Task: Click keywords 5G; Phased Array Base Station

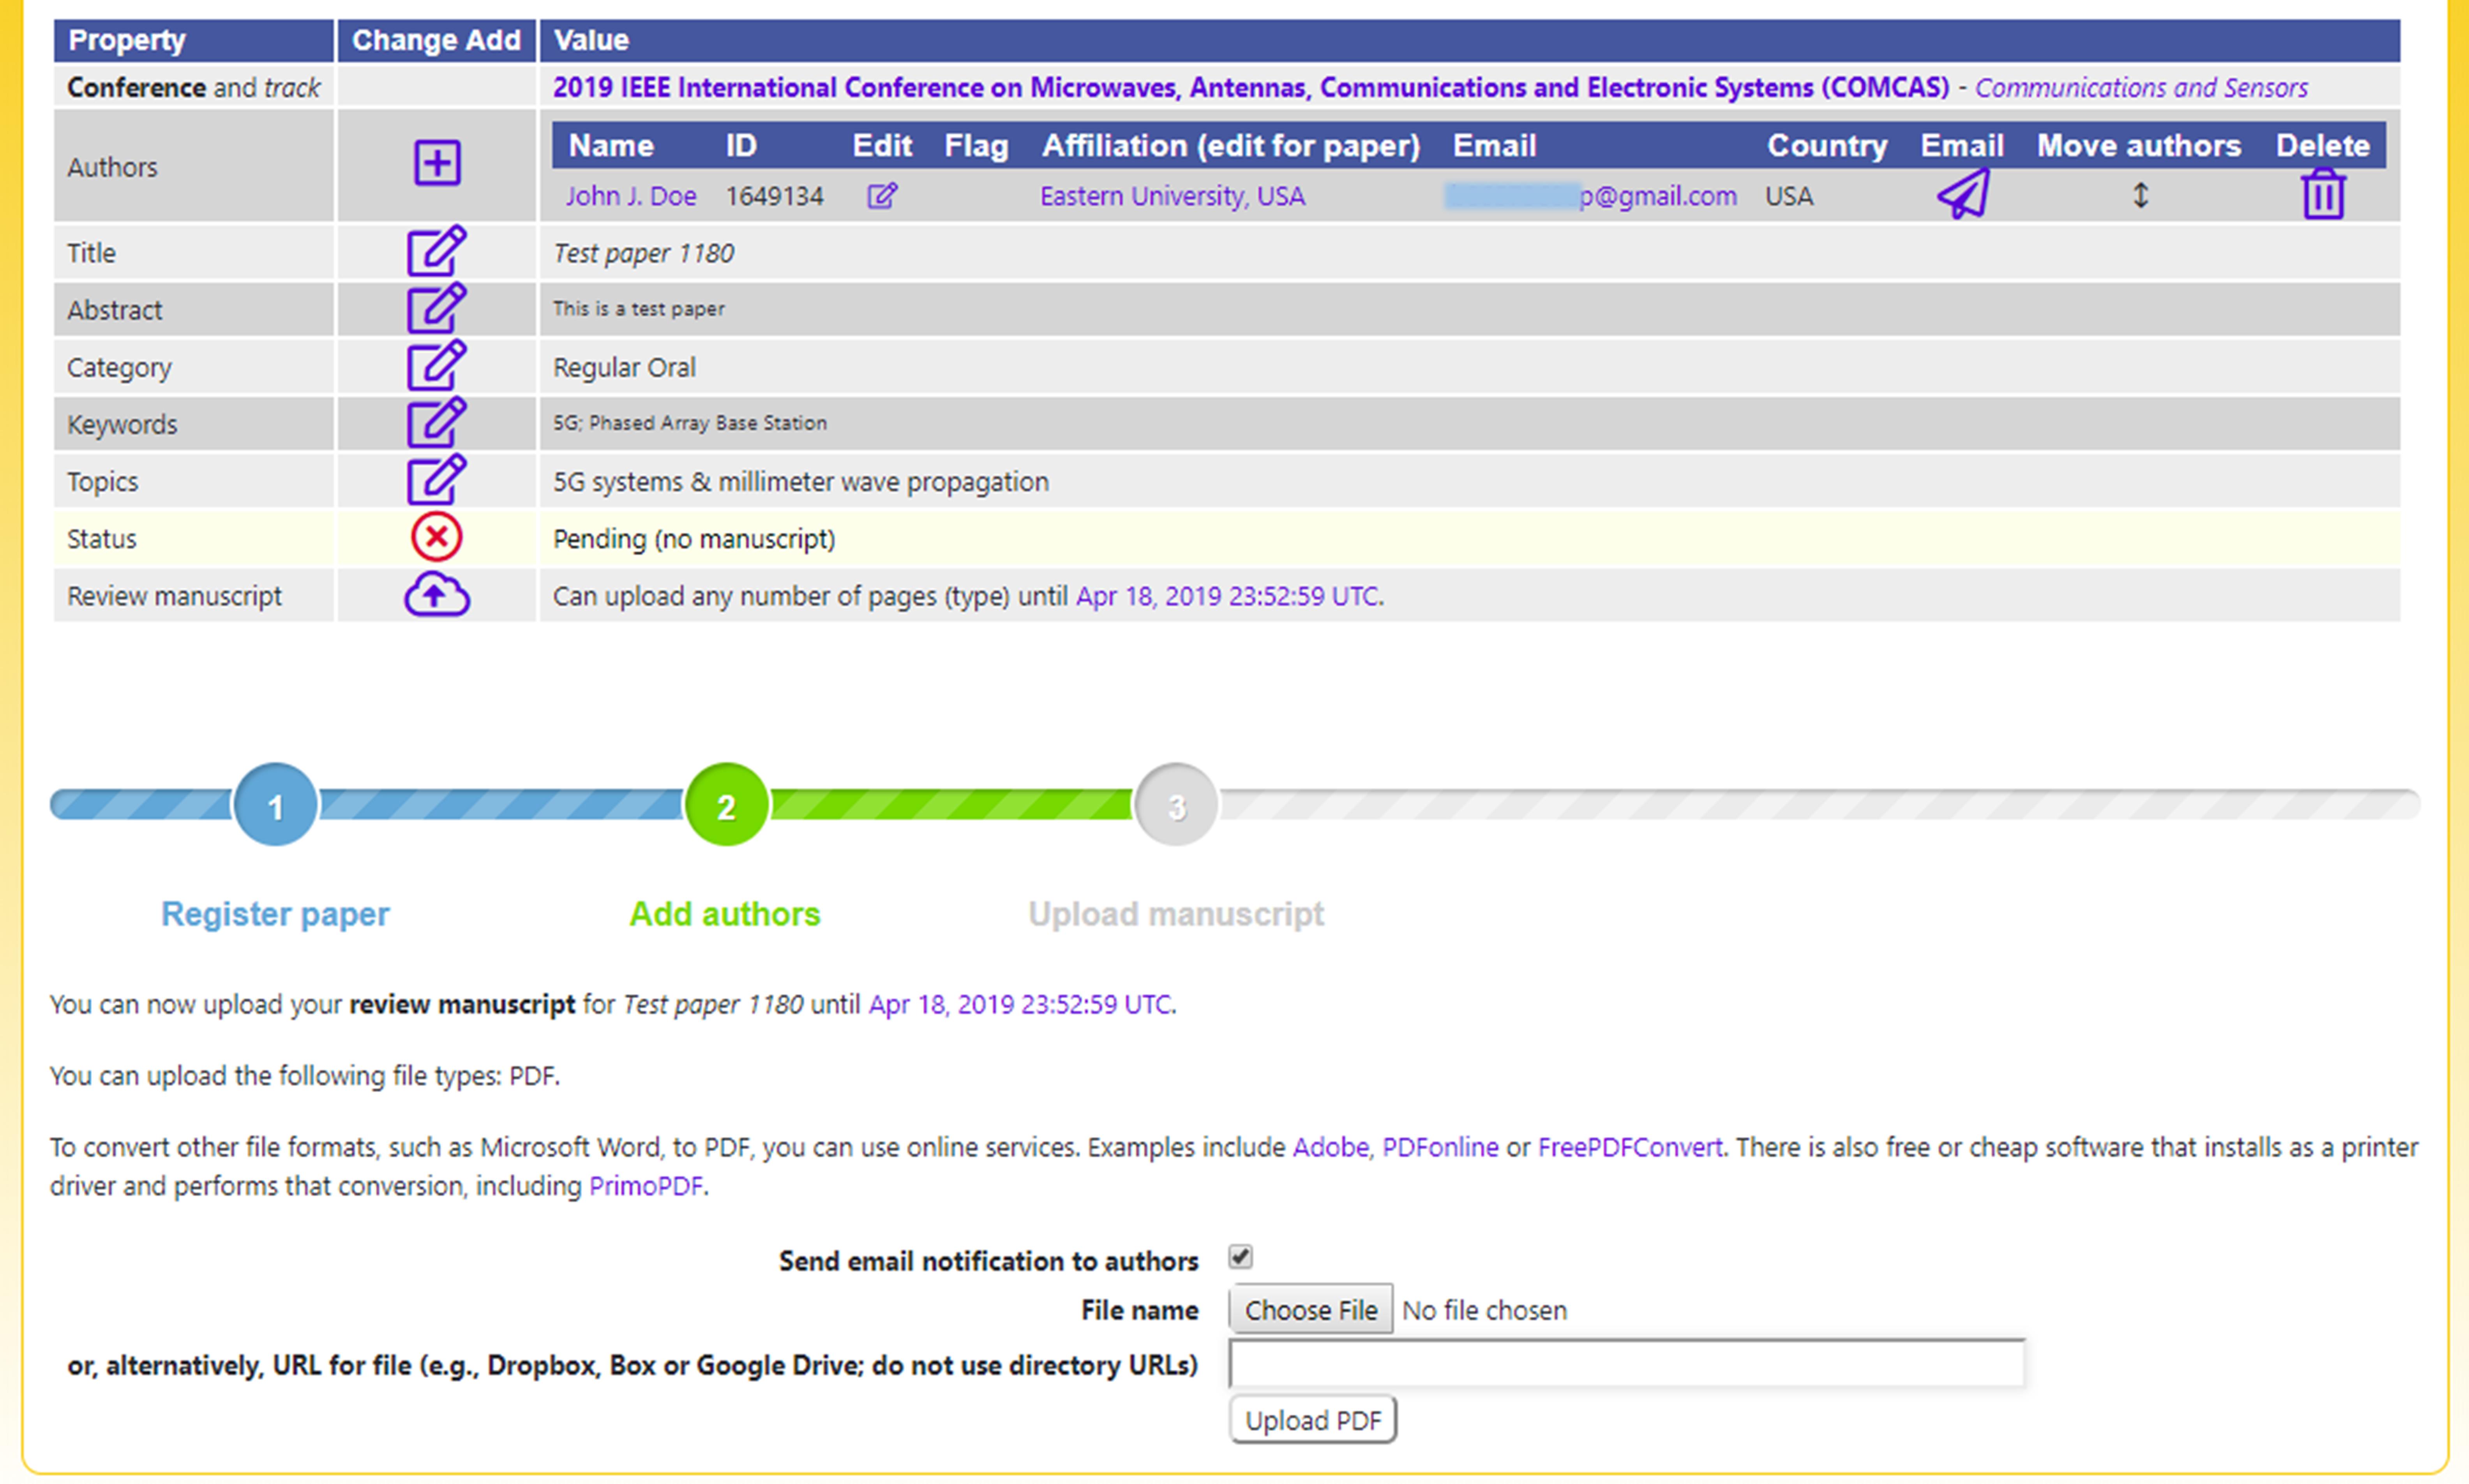Action: (690, 423)
